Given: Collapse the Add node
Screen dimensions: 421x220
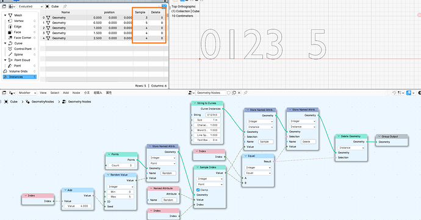Looking at the screenshot, I should [x=65, y=190].
